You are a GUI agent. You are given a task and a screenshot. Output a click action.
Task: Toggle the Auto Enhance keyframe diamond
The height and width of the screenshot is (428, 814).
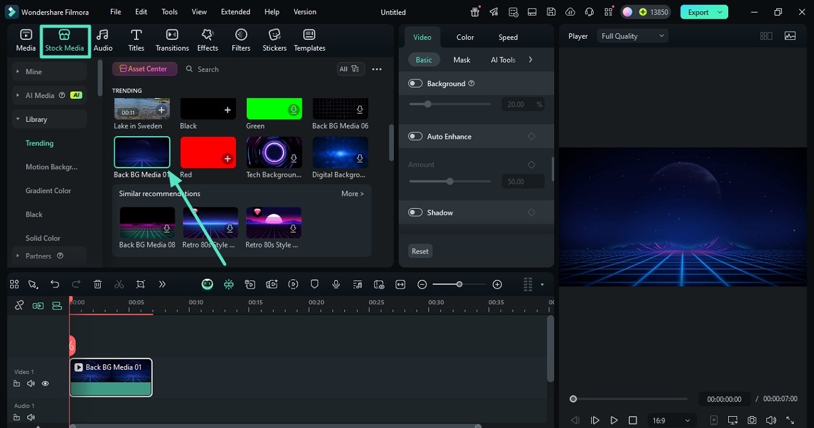pos(532,136)
